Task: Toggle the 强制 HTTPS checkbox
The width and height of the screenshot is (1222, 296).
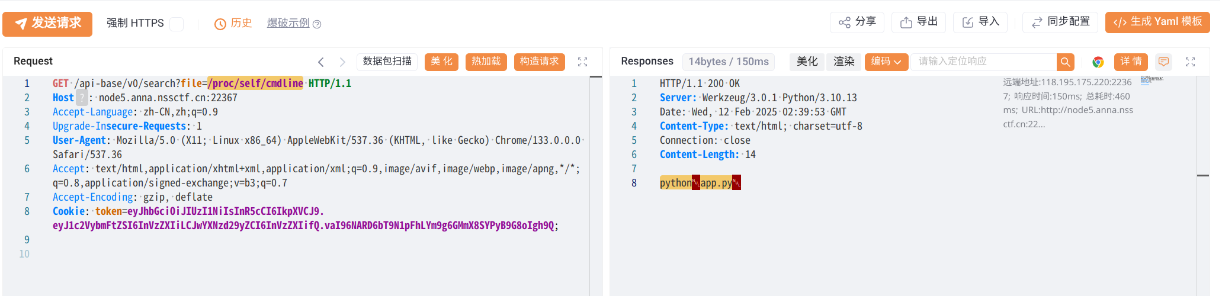Action: (x=177, y=24)
